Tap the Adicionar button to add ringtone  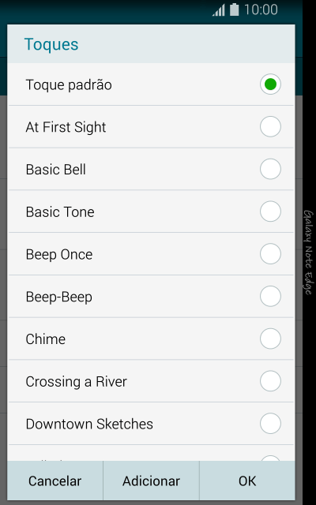pos(151,481)
